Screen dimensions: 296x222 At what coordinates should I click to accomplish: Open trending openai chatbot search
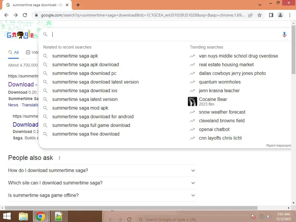(214, 129)
